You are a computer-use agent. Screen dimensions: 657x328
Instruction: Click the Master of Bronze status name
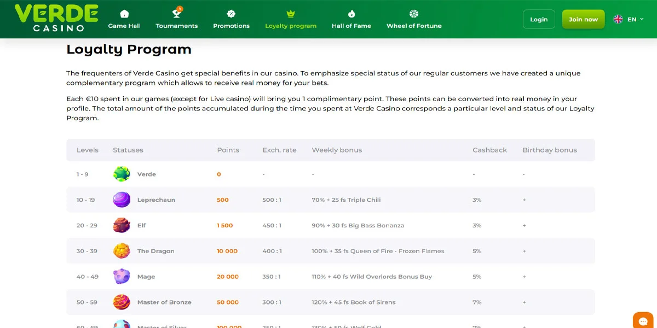pos(164,302)
